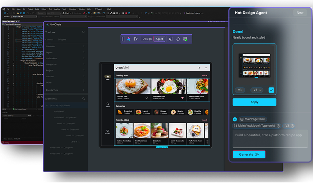Viewport: 313px width, 184px height.
Task: Expand the Common toolbox category
Action: click(65, 46)
